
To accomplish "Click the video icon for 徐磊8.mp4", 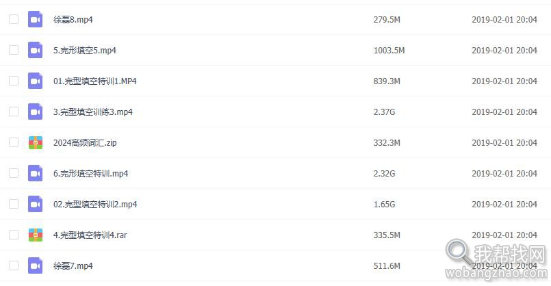I will click(35, 19).
